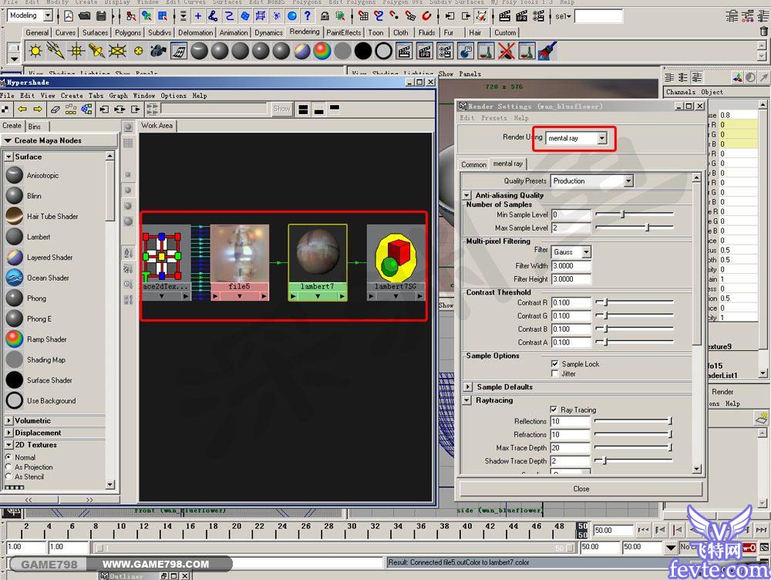Click the red X clapperboard shelf icon
This screenshot has width=771, height=580.
click(506, 51)
